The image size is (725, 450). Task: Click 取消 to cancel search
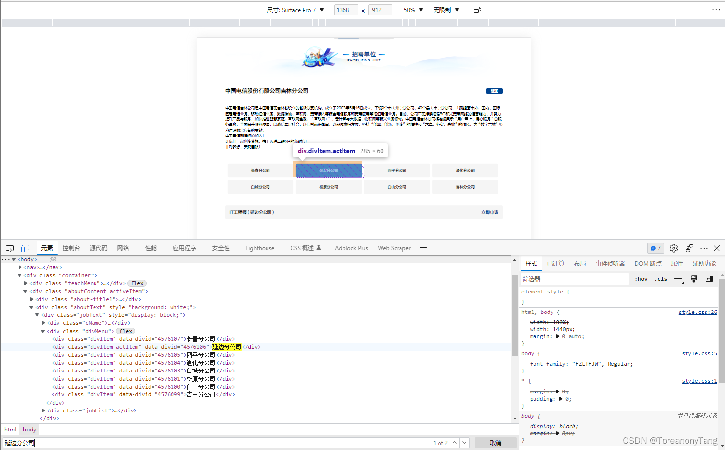496,443
